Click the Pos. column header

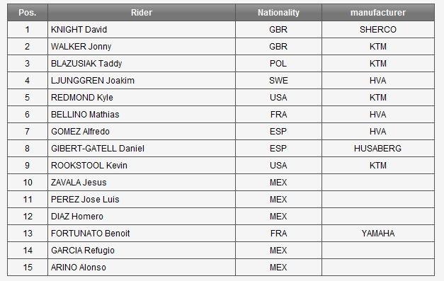pos(28,13)
